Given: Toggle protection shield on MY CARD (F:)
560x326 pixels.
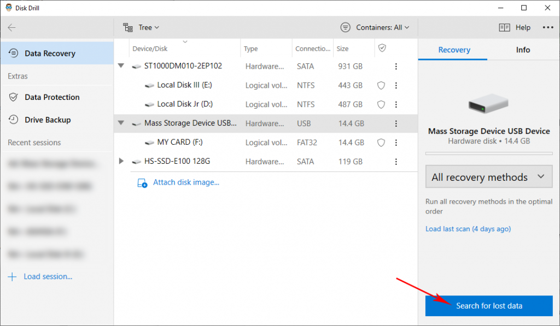Looking at the screenshot, I should coord(381,143).
